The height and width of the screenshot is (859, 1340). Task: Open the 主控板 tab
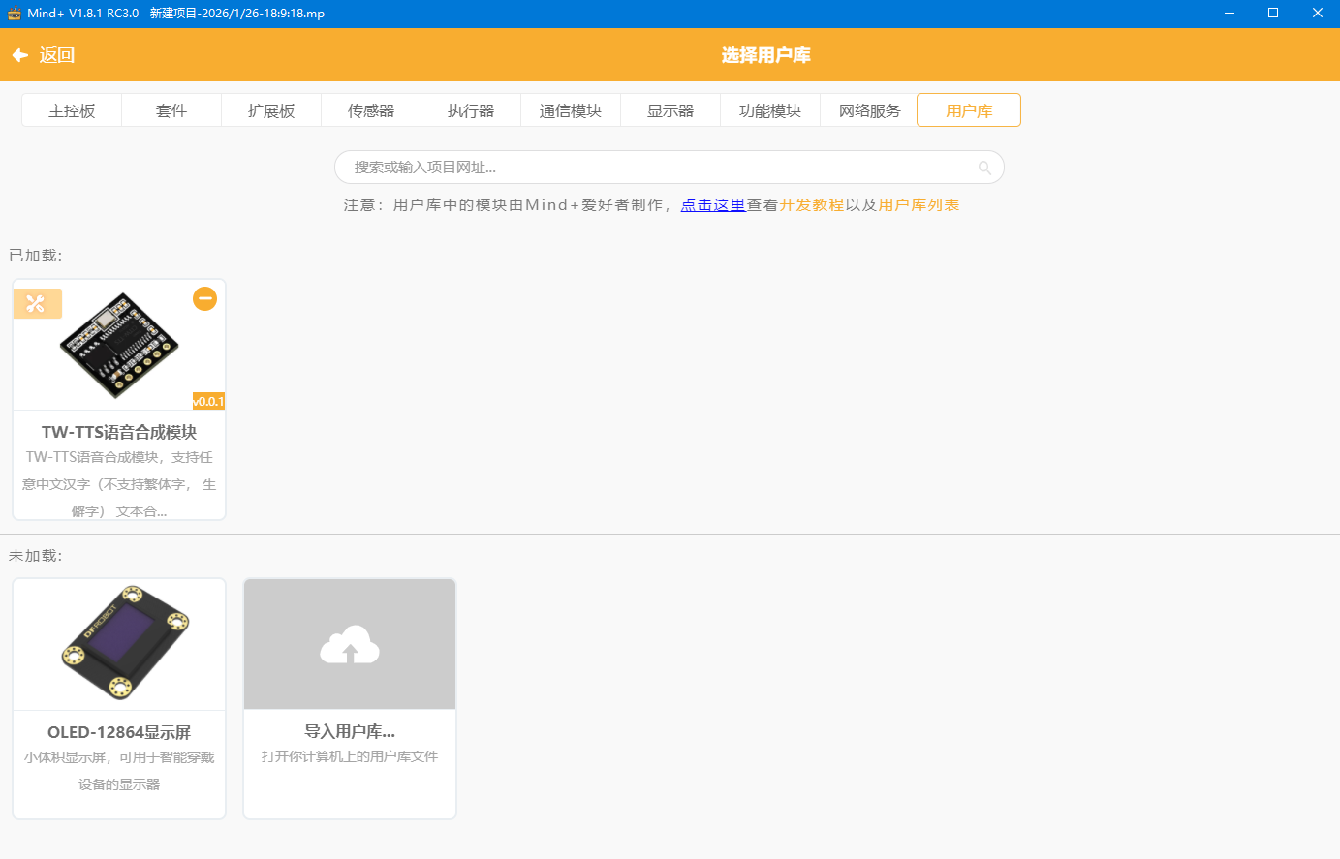click(x=72, y=110)
